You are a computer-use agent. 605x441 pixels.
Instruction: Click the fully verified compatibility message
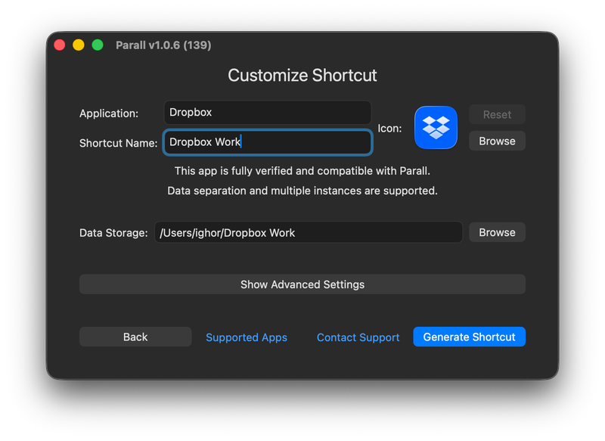click(302, 171)
